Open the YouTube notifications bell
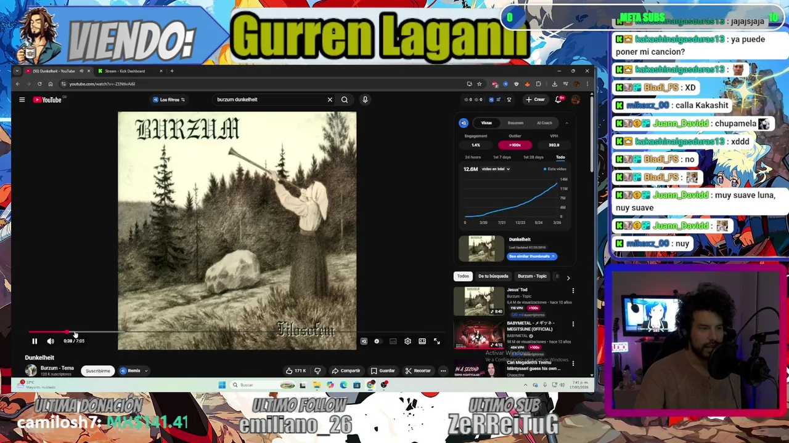 (x=559, y=100)
